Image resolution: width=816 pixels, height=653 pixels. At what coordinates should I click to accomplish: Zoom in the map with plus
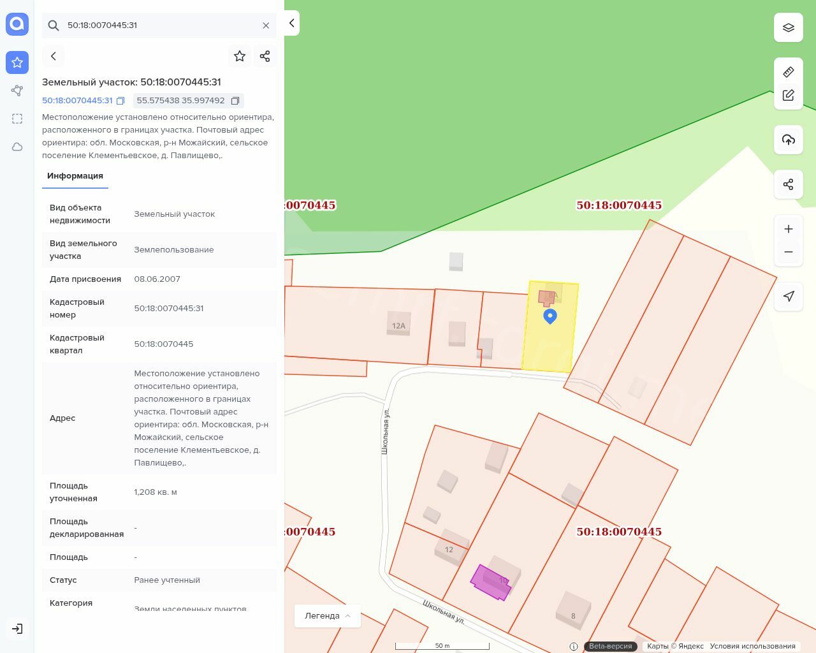[x=789, y=229]
